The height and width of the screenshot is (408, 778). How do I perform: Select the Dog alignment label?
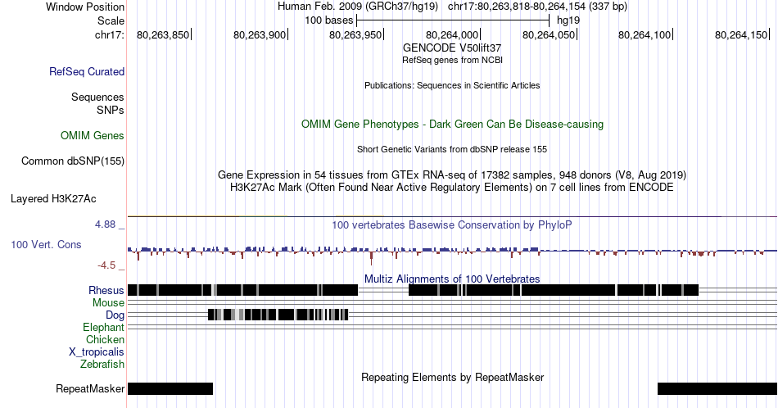pyautogui.click(x=115, y=315)
